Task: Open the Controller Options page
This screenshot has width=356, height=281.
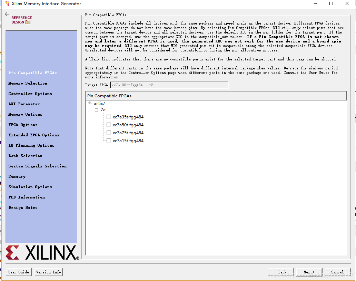Action: 30,94
